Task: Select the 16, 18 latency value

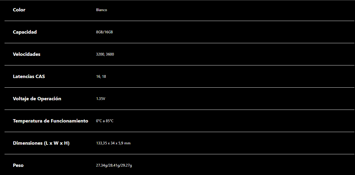Action: click(101, 77)
